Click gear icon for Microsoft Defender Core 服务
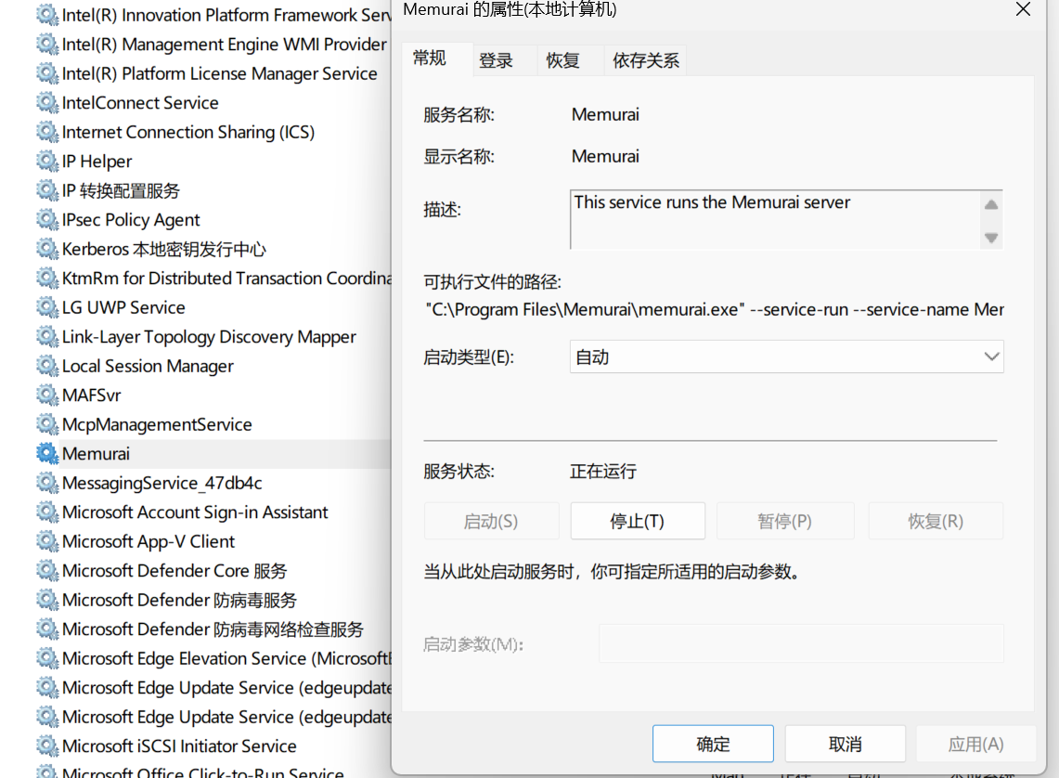This screenshot has height=778, width=1059. pyautogui.click(x=47, y=571)
